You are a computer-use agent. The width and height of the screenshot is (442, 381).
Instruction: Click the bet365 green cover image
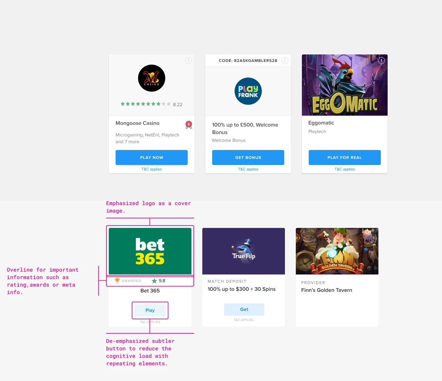pos(150,251)
